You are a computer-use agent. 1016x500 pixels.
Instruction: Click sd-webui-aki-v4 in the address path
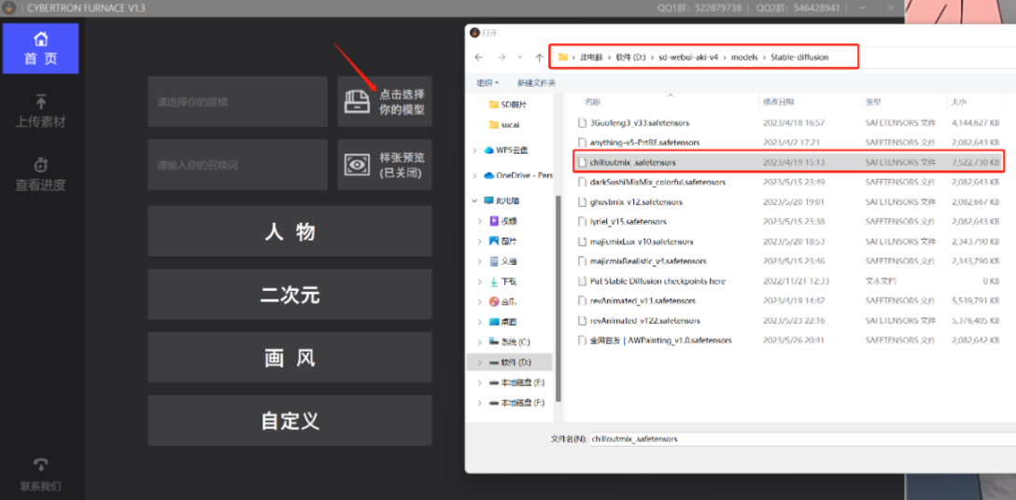pyautogui.click(x=688, y=57)
